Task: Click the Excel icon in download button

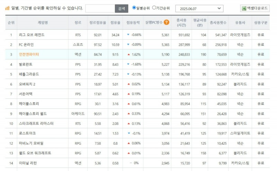Action: (244, 8)
